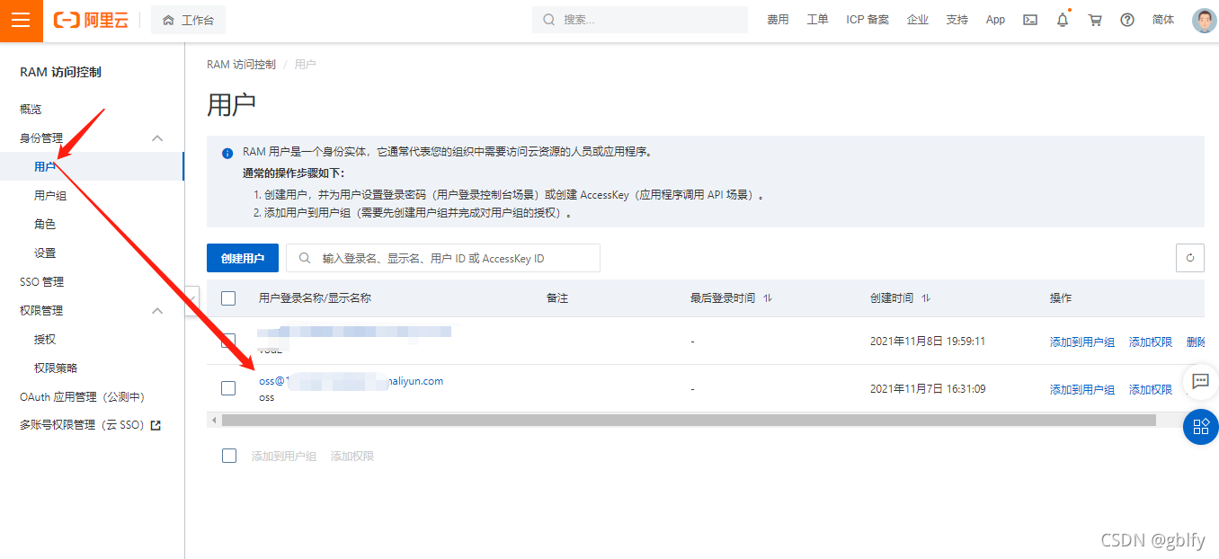Click the help question mark icon
Screen dimensions: 1219x559
click(x=1126, y=19)
